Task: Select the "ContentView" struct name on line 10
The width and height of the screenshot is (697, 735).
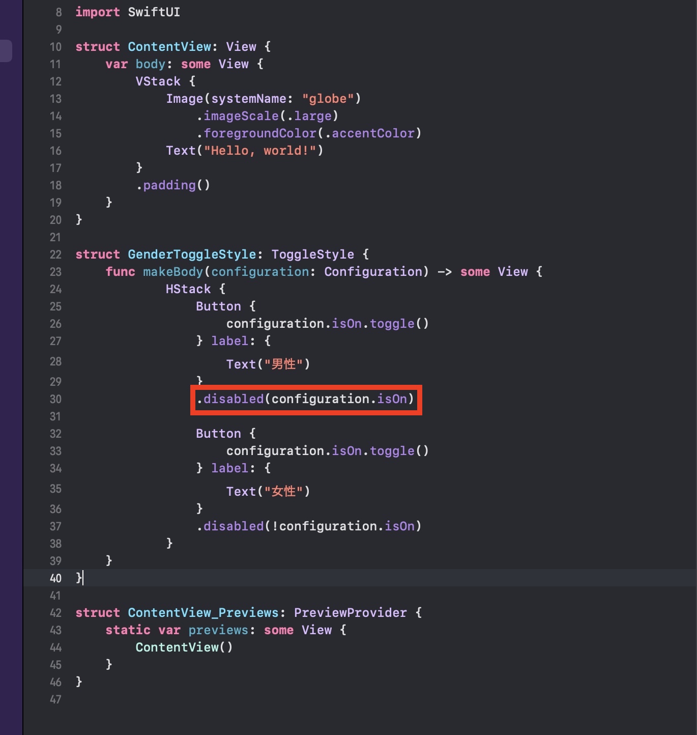Action: pyautogui.click(x=169, y=47)
